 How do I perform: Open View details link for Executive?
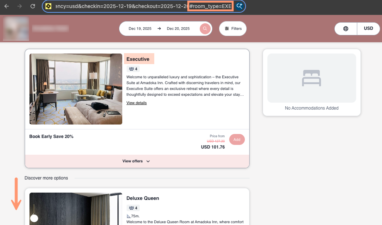click(136, 103)
